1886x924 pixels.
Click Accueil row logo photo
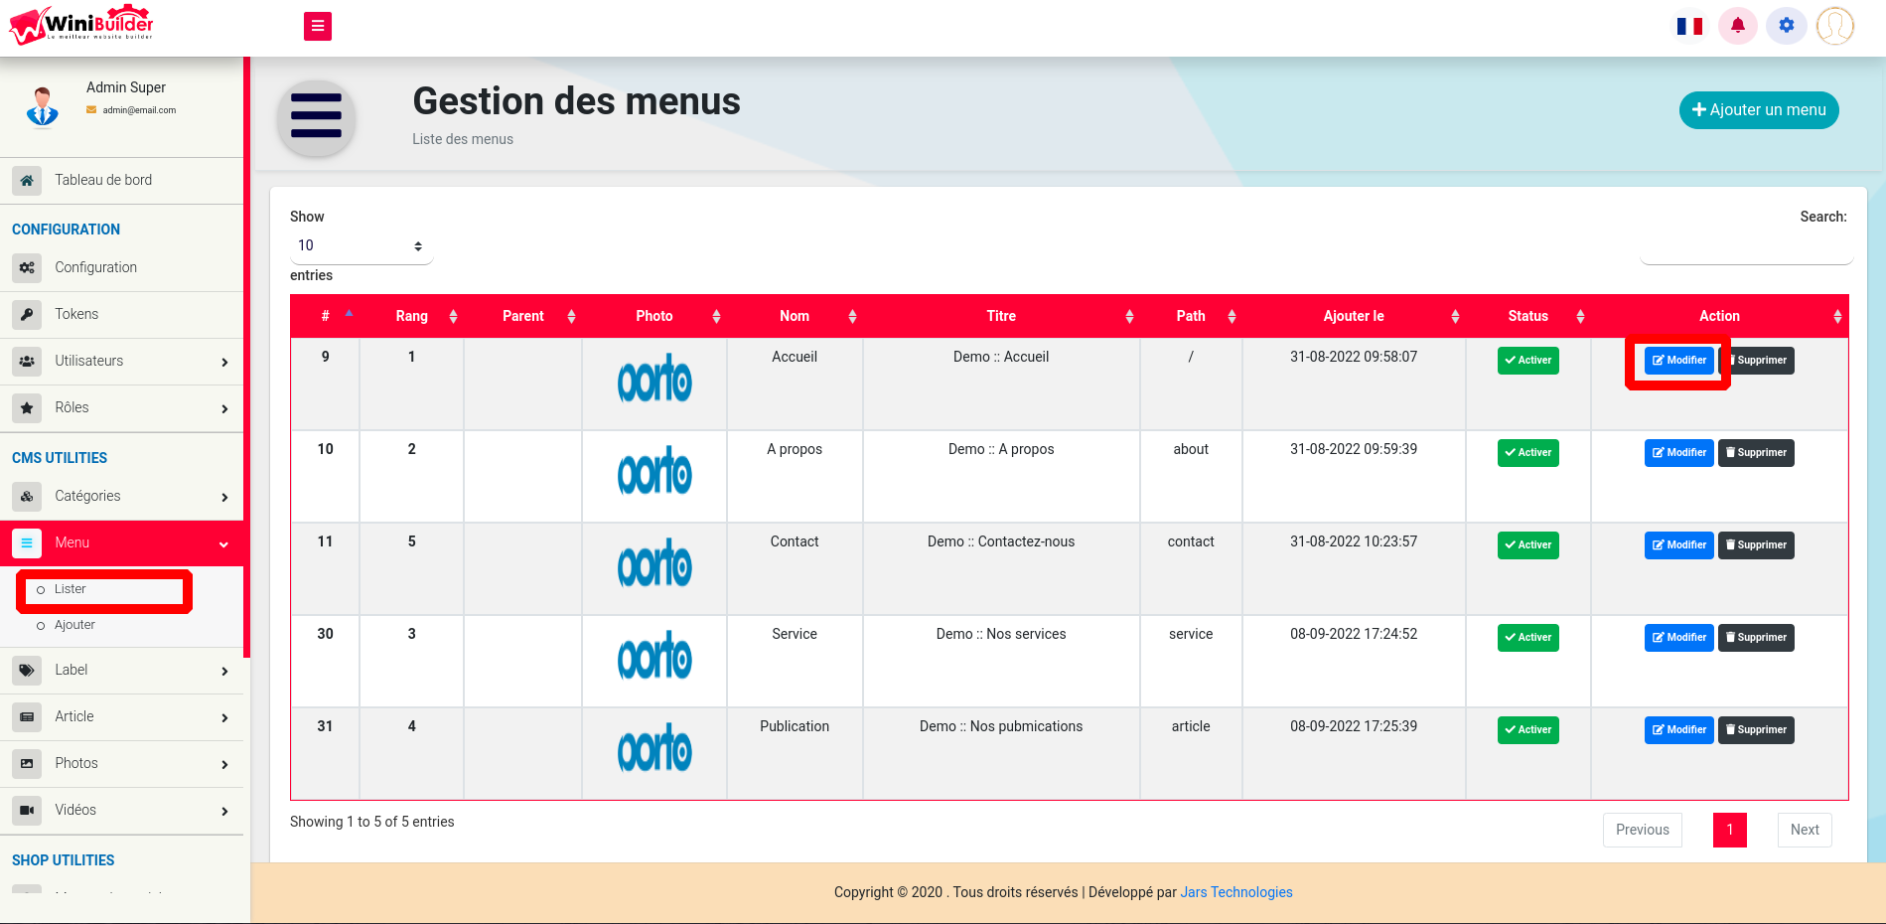654,379
